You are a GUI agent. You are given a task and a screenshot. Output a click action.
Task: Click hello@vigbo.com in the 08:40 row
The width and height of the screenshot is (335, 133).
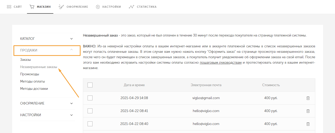coord(206,124)
